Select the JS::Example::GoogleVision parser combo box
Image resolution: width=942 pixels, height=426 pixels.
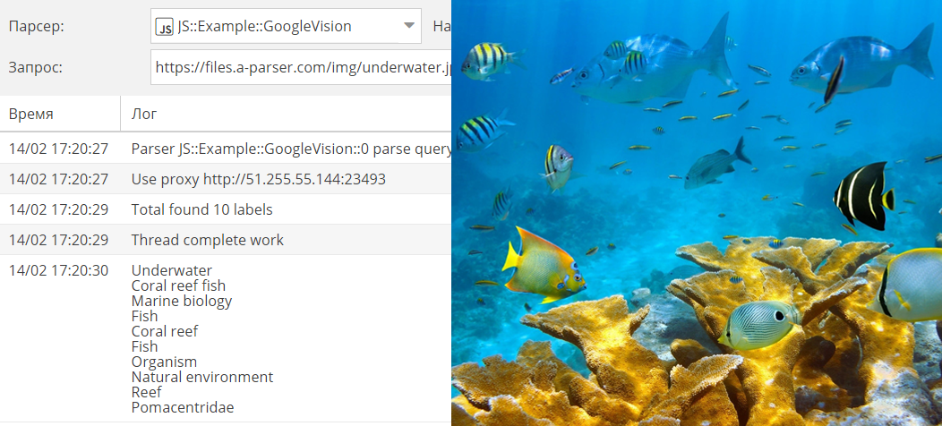point(286,26)
